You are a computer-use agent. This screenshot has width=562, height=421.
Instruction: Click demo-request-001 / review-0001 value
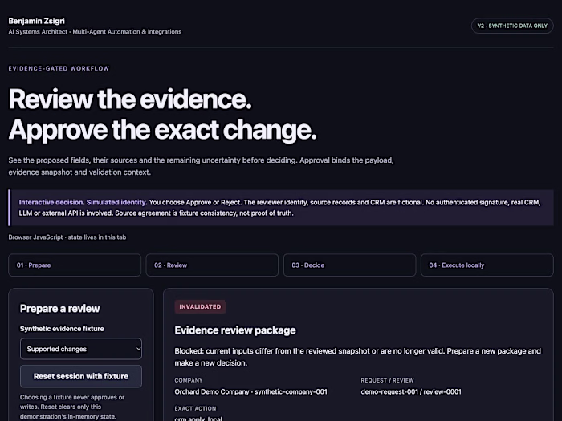pyautogui.click(x=411, y=391)
